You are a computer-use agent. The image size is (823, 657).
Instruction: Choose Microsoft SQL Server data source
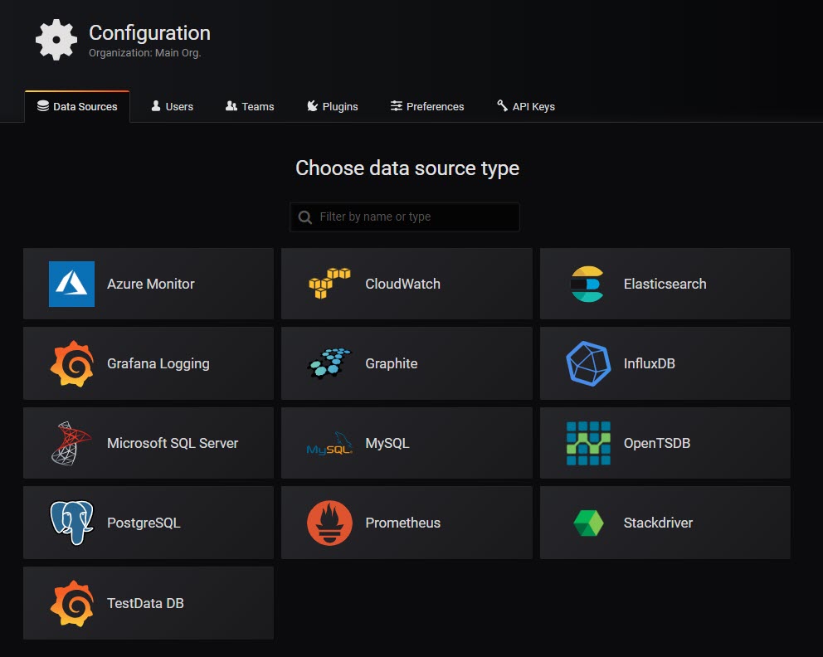(149, 444)
